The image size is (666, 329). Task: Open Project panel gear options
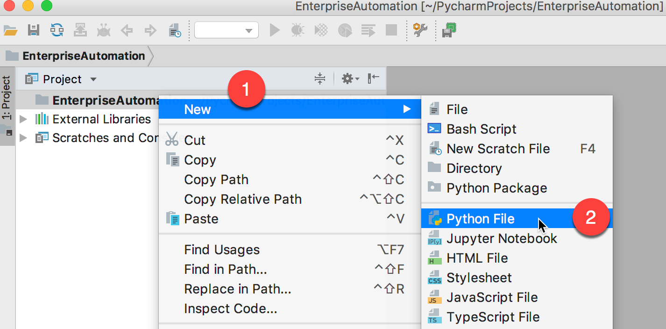[350, 79]
